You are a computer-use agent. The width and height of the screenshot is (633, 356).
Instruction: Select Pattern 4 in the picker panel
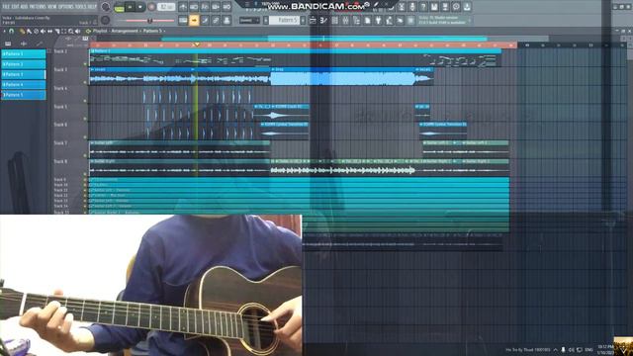click(x=24, y=85)
